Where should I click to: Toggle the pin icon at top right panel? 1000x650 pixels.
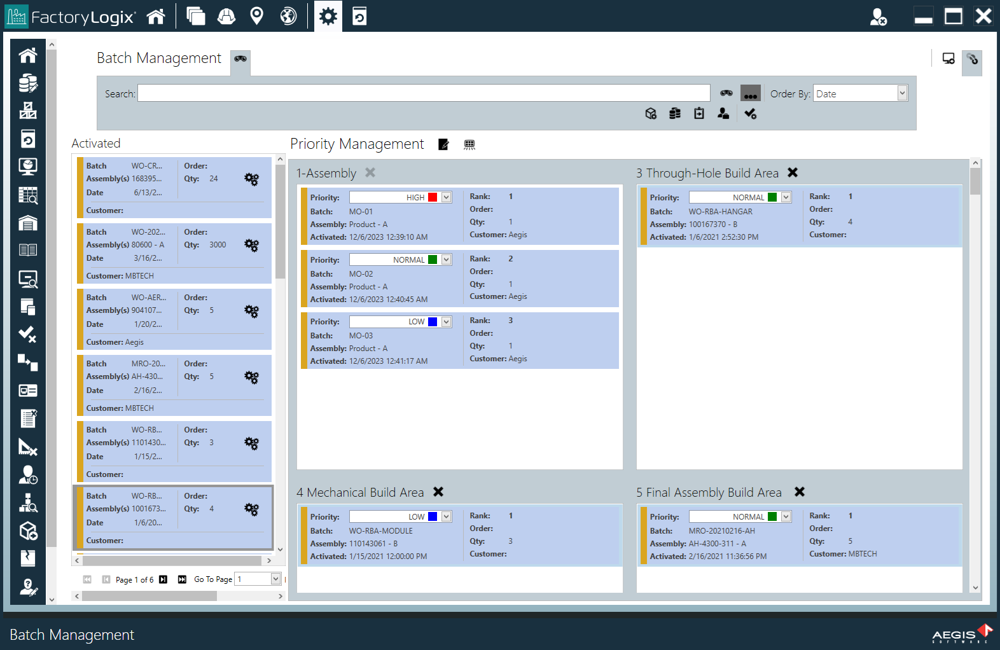tap(972, 60)
